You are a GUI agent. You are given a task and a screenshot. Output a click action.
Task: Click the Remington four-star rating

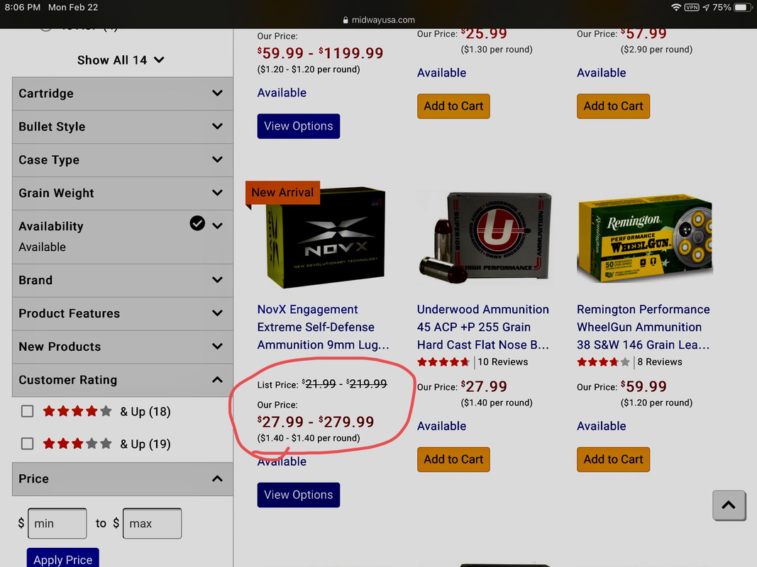click(604, 361)
